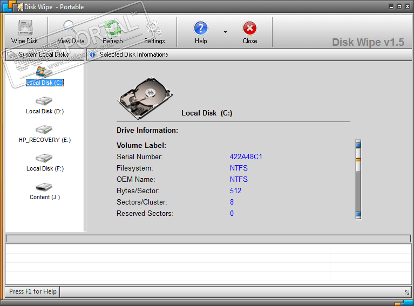Click the Local Disk (F:) label
The image size is (414, 306).
45,168
